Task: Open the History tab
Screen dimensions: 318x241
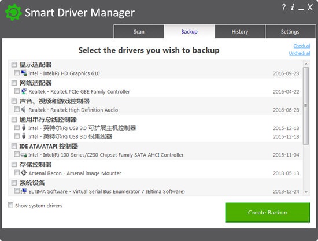Action: click(240, 31)
